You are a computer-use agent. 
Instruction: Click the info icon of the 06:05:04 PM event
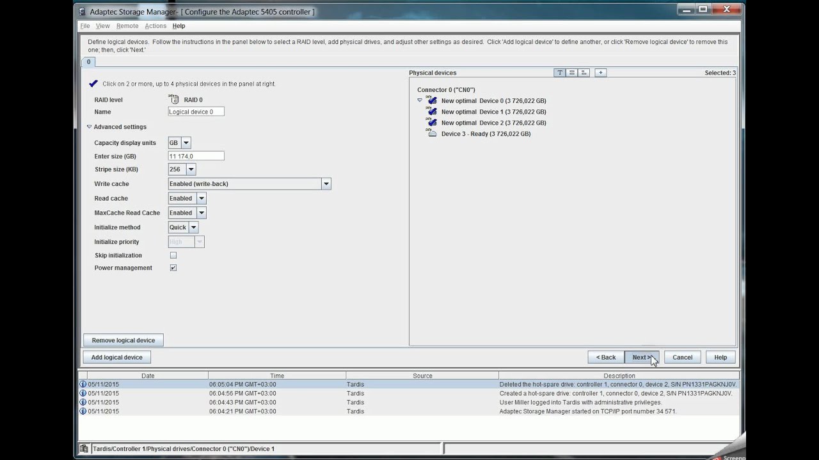click(83, 385)
